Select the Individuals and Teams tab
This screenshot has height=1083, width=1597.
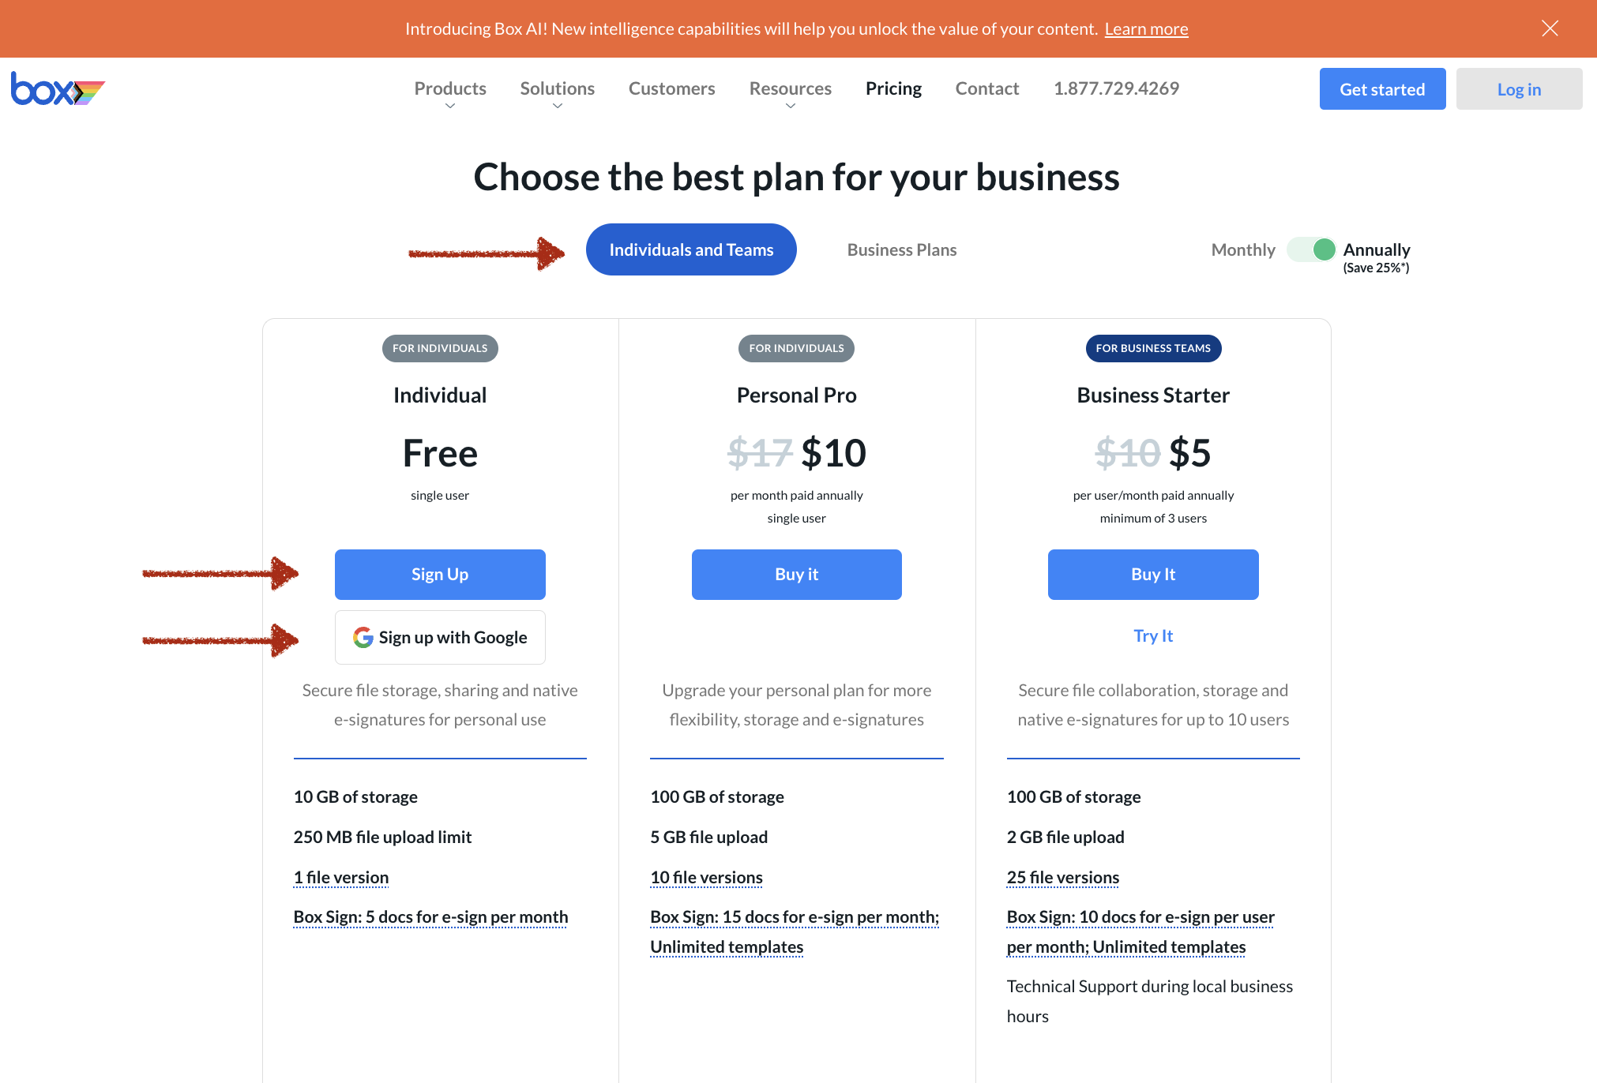[691, 250]
